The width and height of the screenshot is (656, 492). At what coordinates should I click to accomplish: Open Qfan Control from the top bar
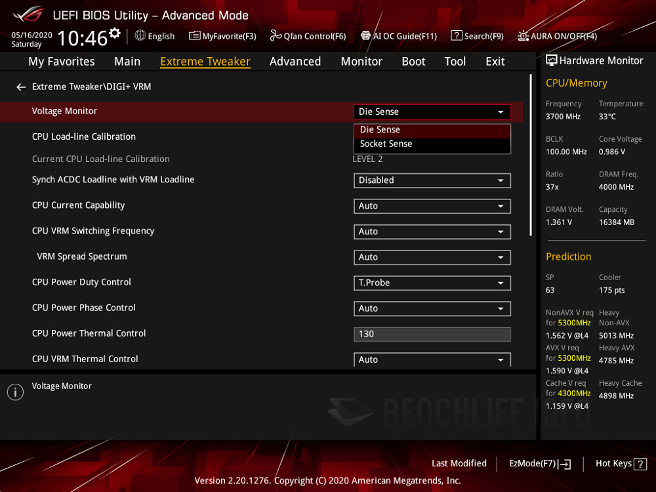coord(308,36)
